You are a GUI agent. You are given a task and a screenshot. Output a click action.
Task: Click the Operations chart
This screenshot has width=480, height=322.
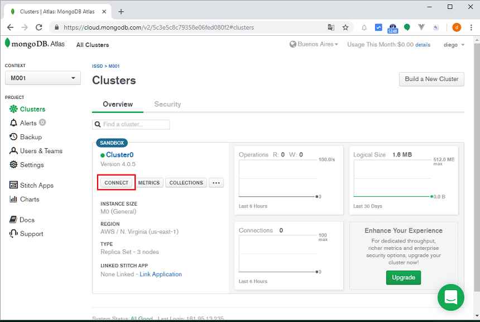click(x=289, y=181)
